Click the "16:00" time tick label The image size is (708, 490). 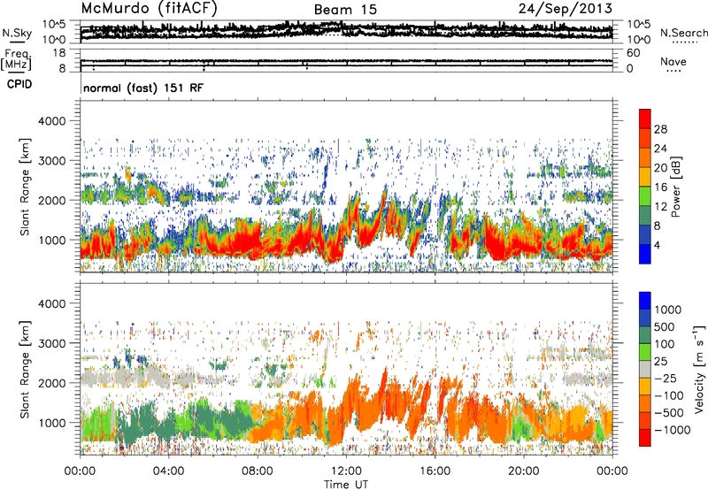[435, 471]
